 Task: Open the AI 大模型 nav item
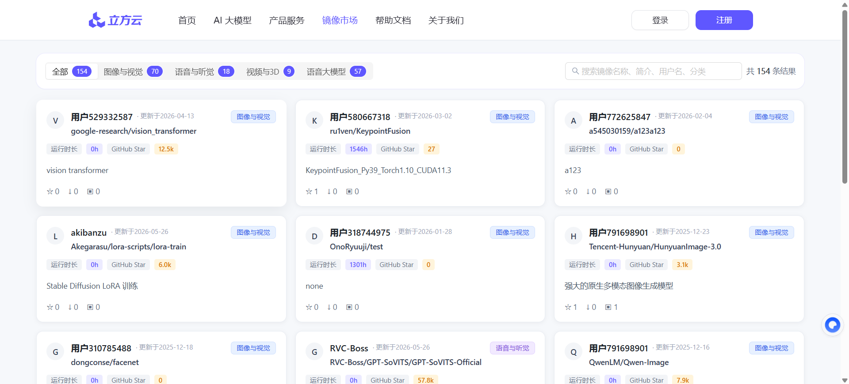[233, 20]
